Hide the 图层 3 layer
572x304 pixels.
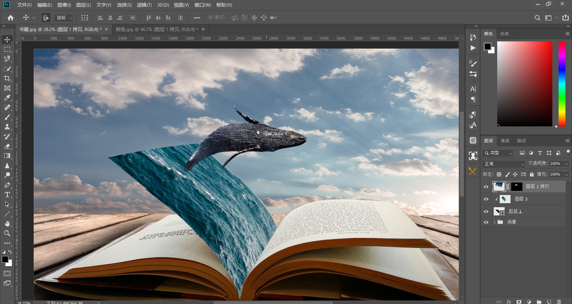click(486, 199)
